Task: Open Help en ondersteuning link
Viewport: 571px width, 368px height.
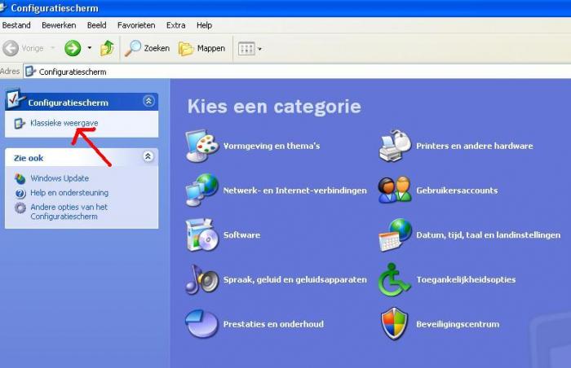Action: pos(69,193)
